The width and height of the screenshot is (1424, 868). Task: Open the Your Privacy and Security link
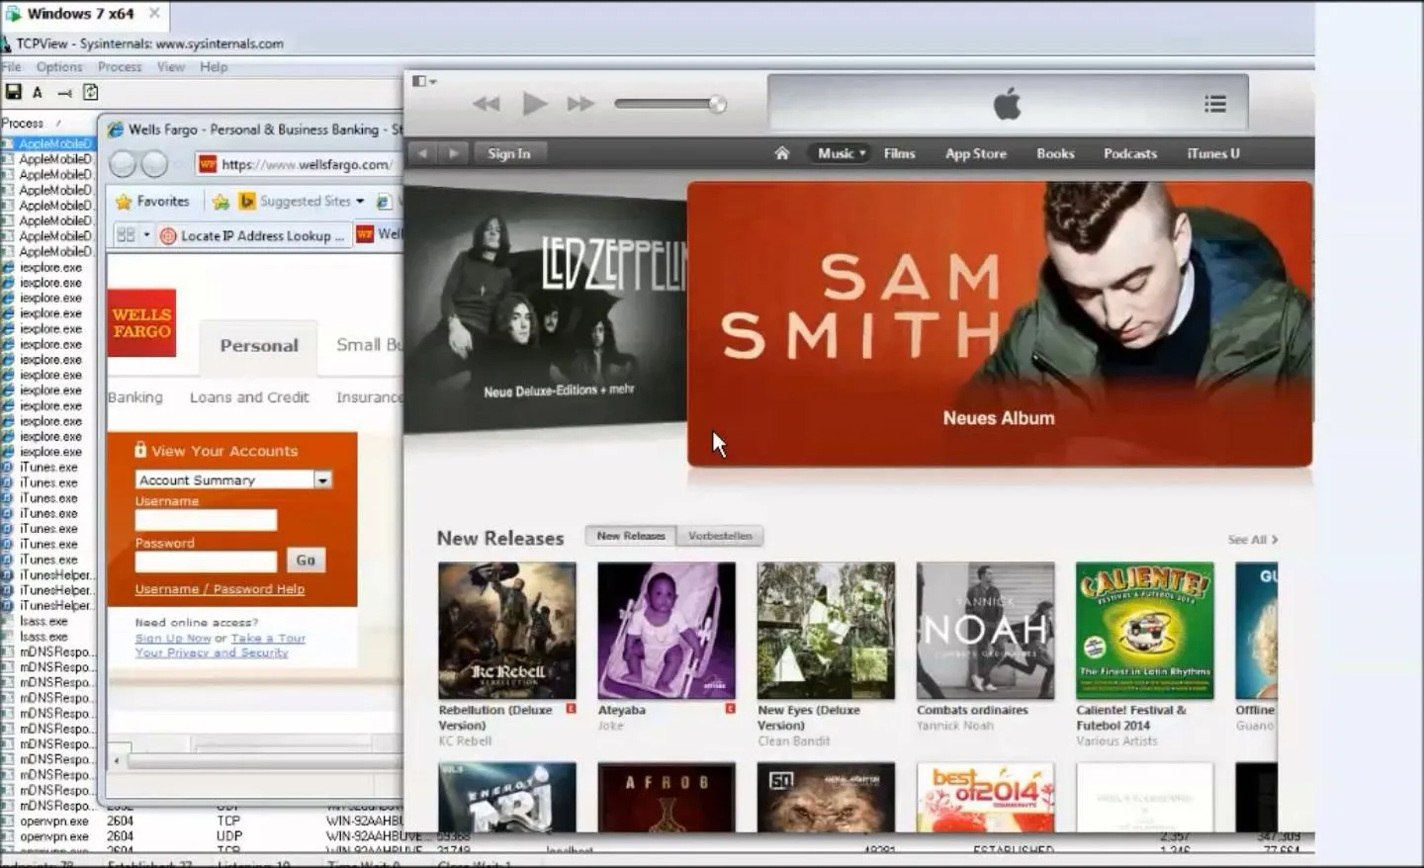coord(212,652)
